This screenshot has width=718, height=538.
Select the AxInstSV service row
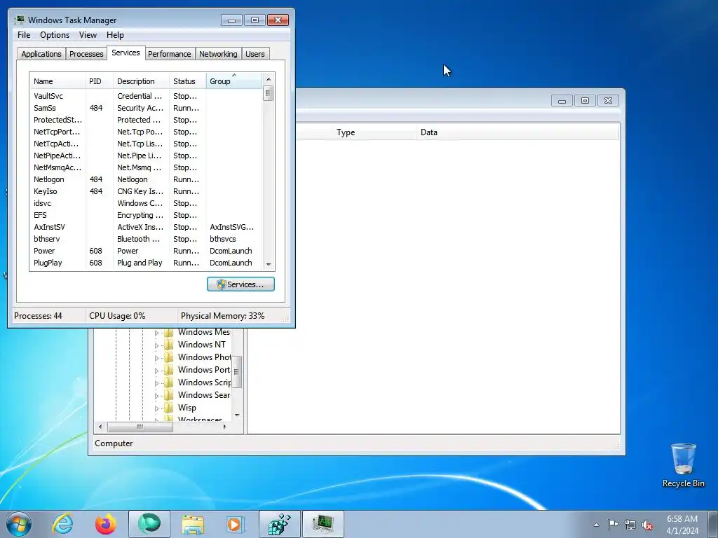pos(146,227)
